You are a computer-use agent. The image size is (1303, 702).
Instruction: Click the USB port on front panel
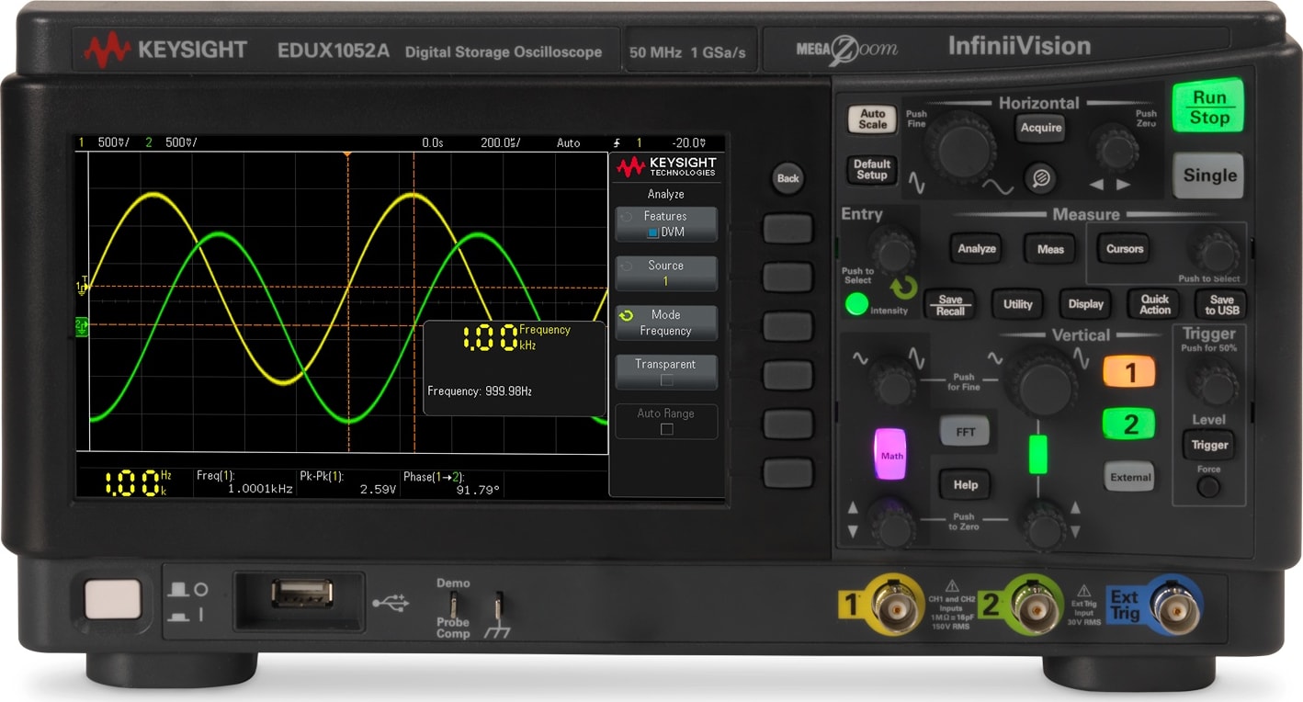[x=300, y=594]
